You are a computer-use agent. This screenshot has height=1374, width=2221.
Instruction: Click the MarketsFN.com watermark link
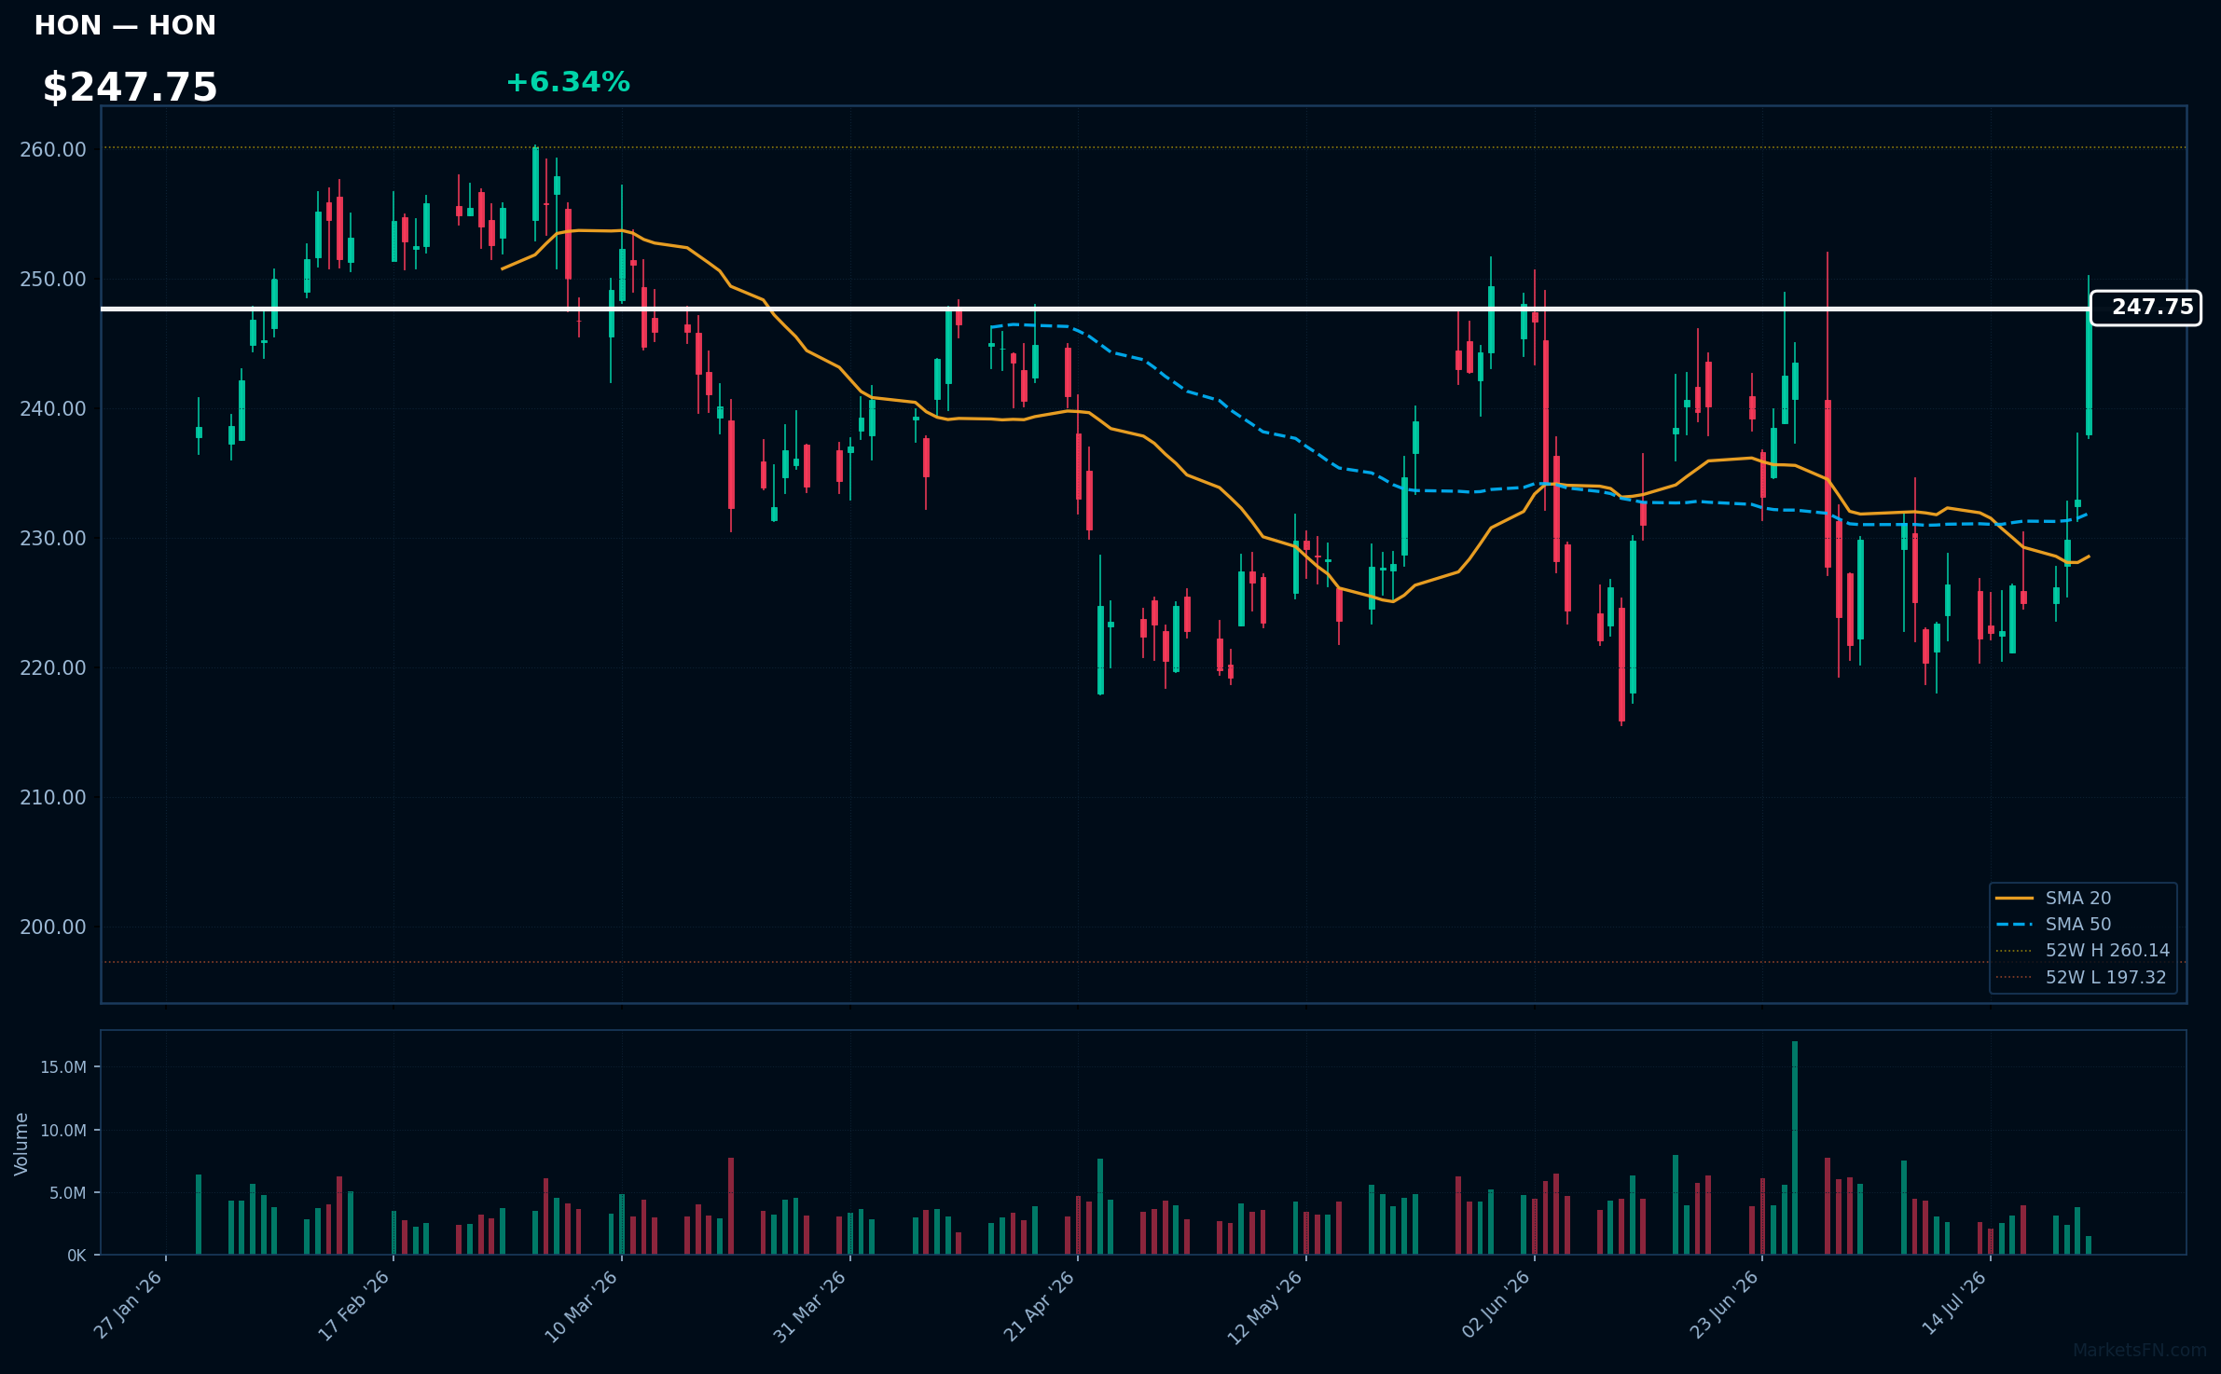point(2140,1351)
